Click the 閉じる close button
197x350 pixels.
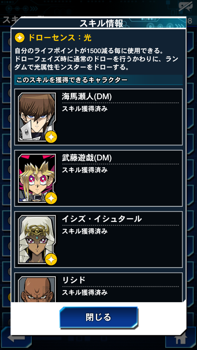click(98, 317)
